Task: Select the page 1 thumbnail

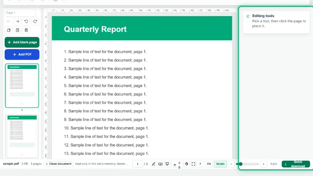Action: [22, 86]
